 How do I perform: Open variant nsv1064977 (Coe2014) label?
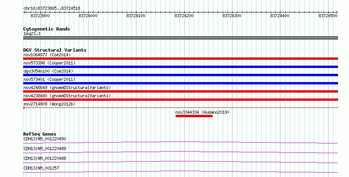pos(47,55)
